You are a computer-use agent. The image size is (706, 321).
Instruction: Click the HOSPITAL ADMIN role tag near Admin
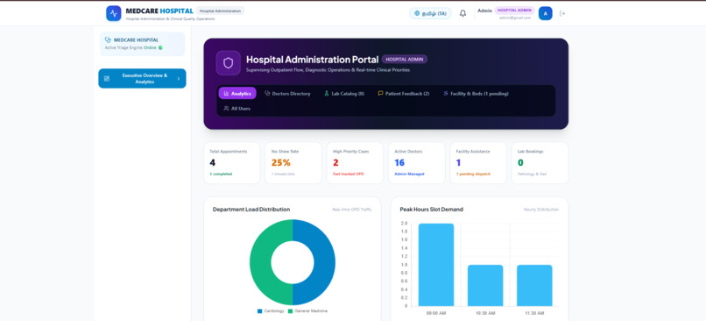pyautogui.click(x=515, y=10)
